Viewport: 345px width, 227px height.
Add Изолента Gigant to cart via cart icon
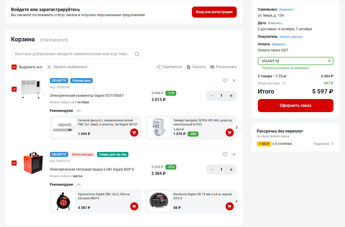click(x=229, y=206)
